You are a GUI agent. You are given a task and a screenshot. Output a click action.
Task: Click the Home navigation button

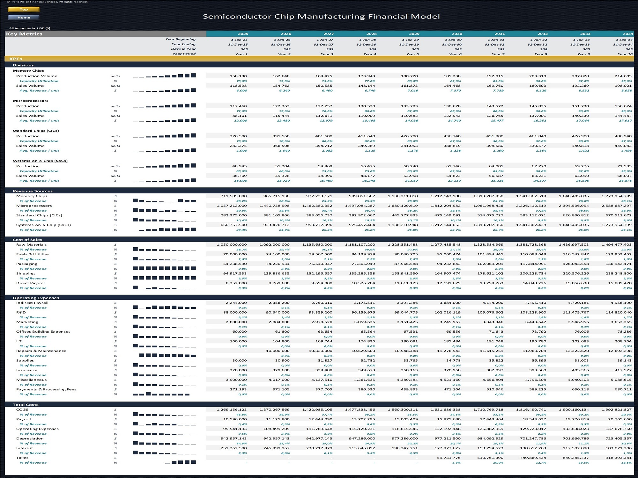click(24, 18)
